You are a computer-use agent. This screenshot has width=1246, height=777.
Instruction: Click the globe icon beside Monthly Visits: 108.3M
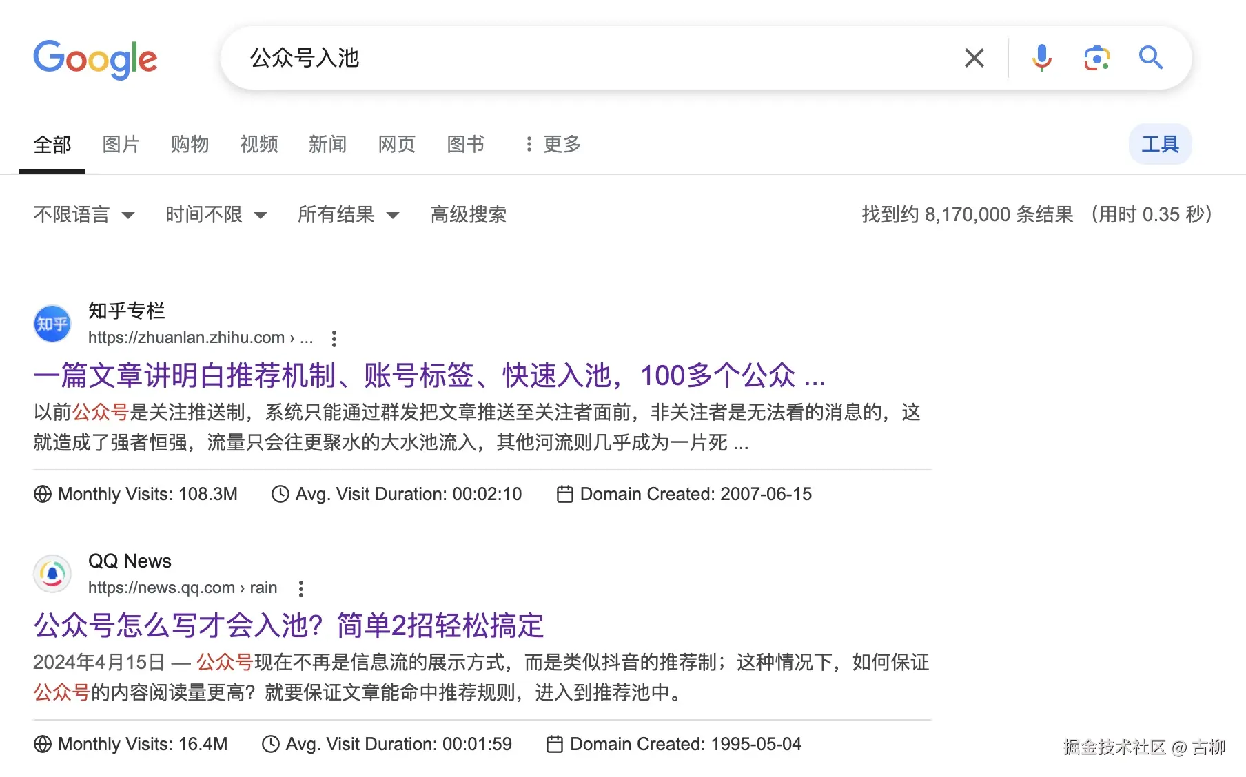pyautogui.click(x=43, y=494)
